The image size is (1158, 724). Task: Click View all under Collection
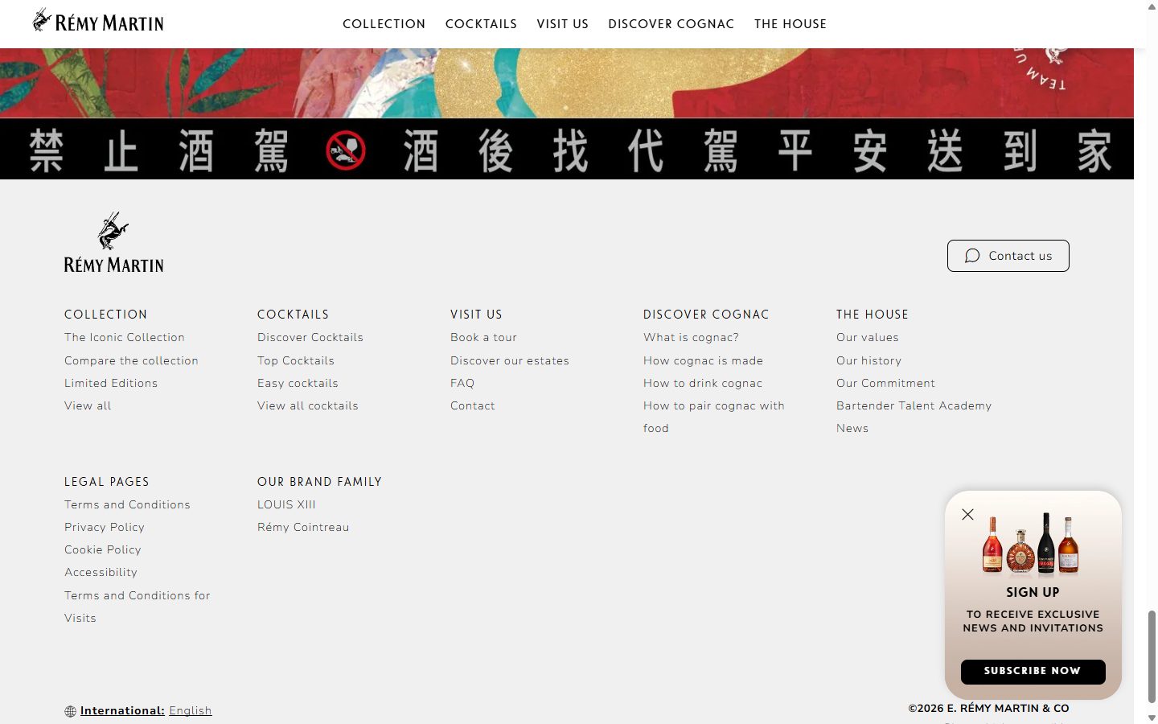click(x=88, y=405)
